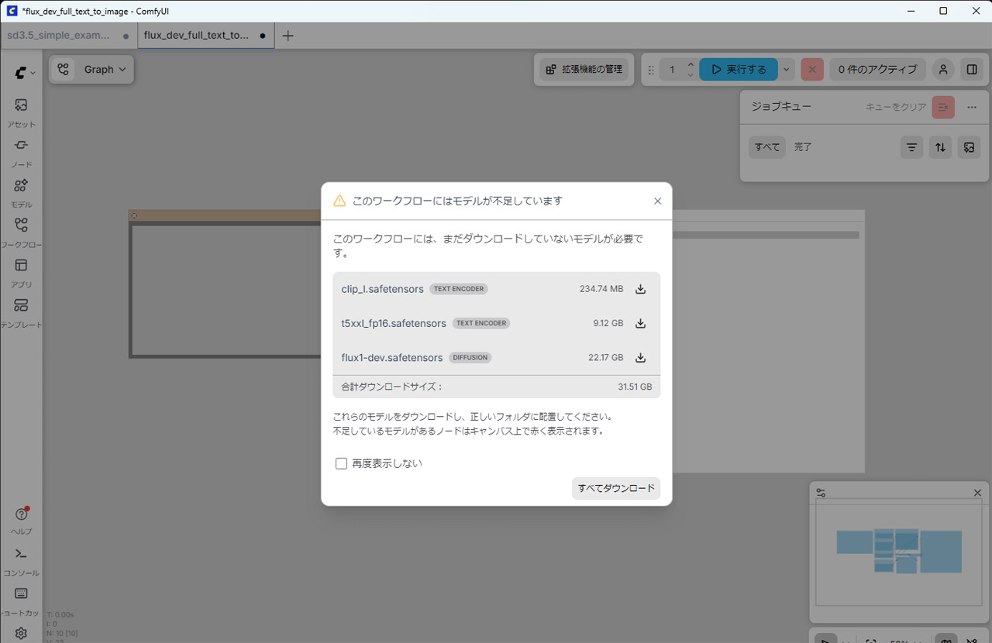The width and height of the screenshot is (992, 643).
Task: Show 0 件のアクティブ active jobs
Action: 877,69
